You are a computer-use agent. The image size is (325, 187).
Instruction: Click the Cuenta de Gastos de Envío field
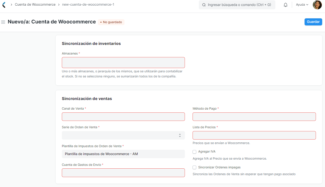[123, 173]
